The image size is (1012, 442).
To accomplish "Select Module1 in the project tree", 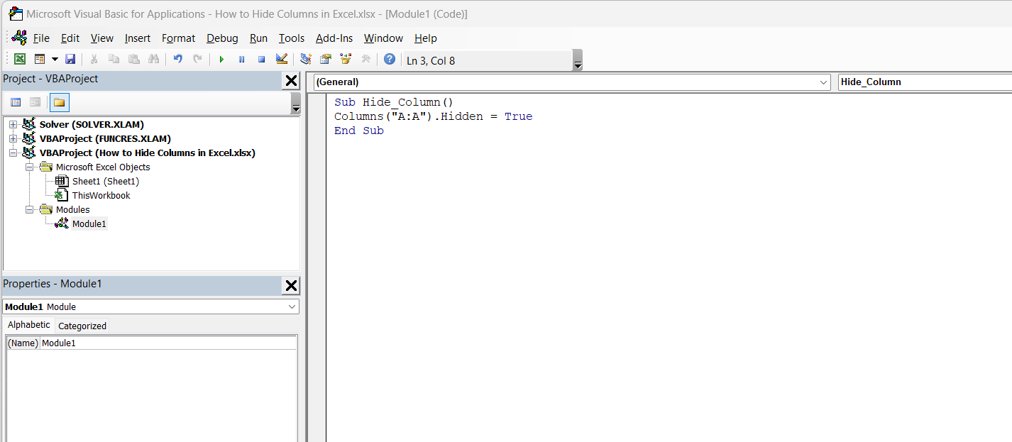I will pos(89,224).
